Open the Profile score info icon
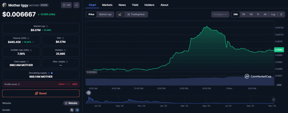 click(19, 84)
